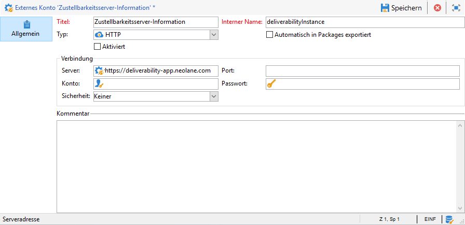The width and height of the screenshot is (465, 225).
Task: Click the Kommentar scrollbar down arrow
Action: (460, 208)
